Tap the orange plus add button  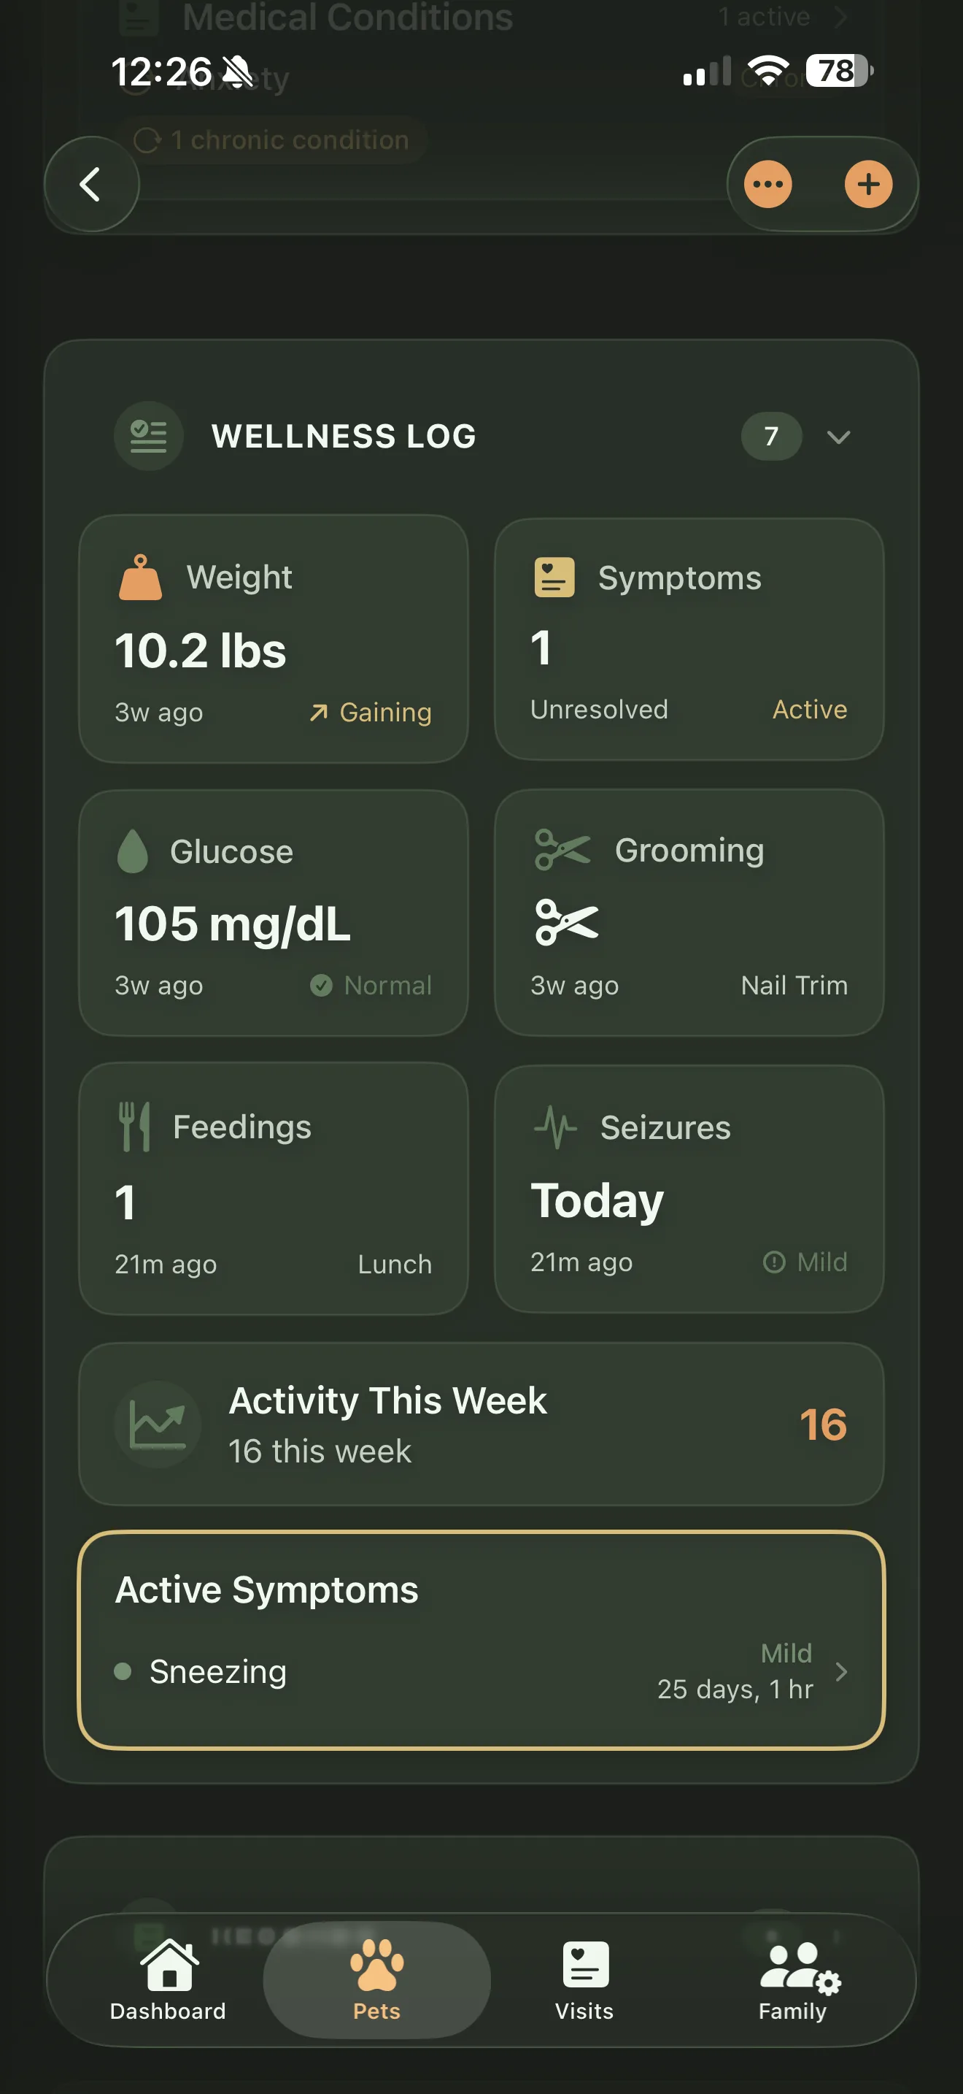click(868, 185)
